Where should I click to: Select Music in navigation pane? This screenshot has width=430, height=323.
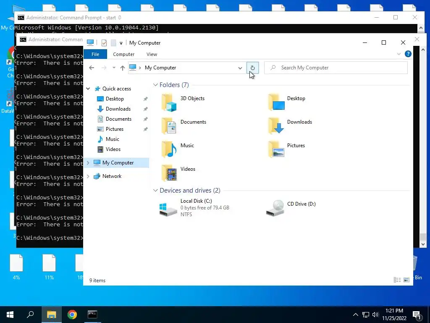tap(113, 139)
